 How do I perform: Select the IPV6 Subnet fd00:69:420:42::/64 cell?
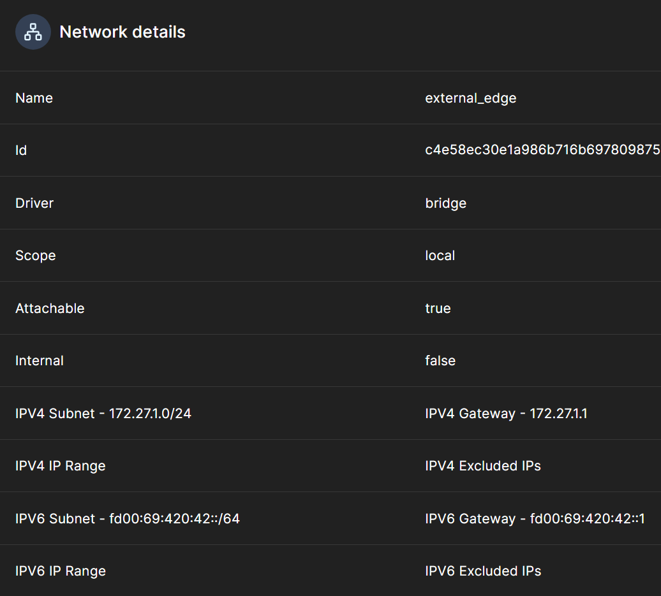128,519
